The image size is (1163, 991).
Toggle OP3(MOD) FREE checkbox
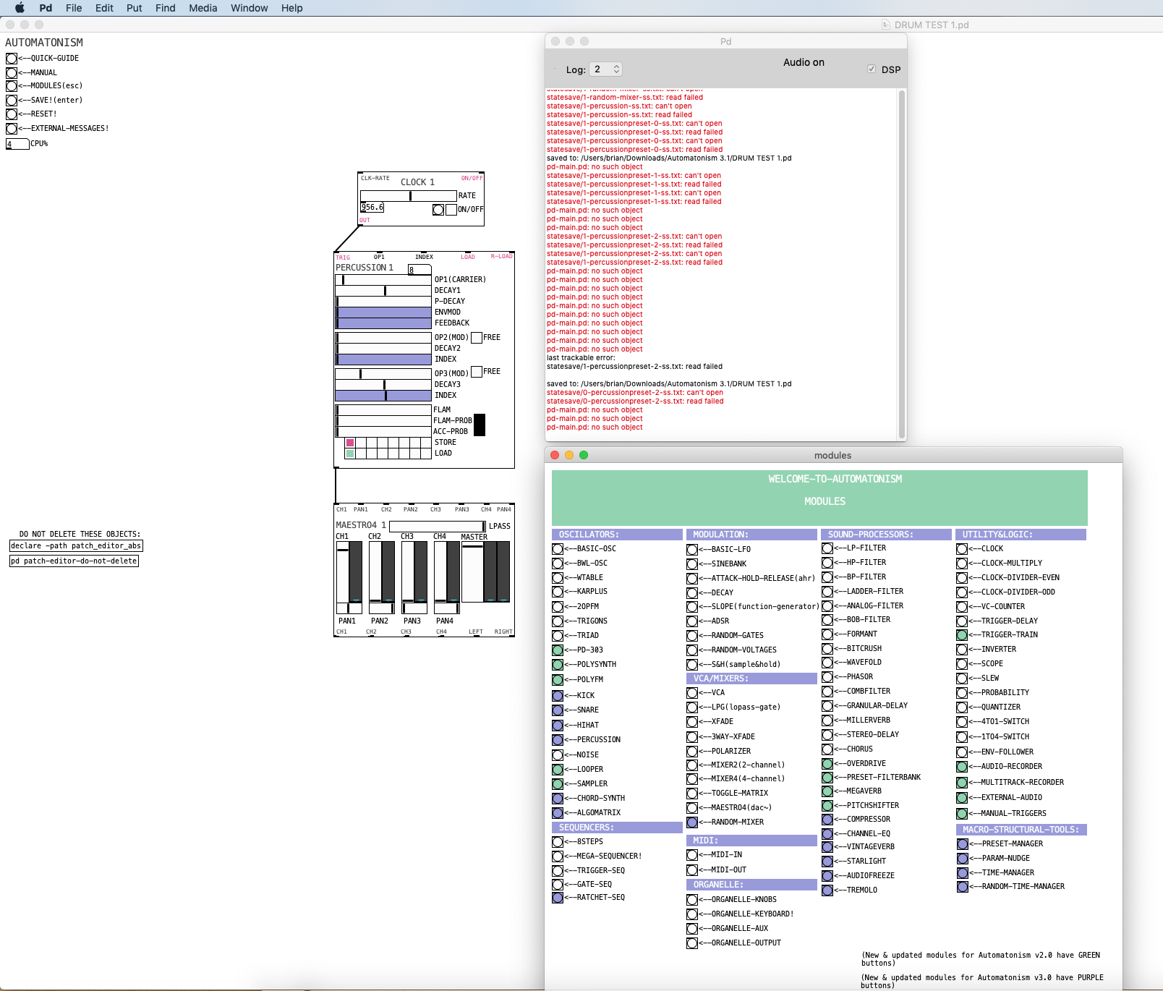click(477, 372)
